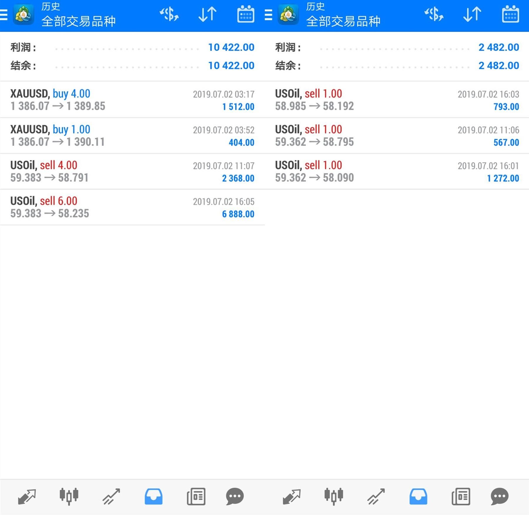Screen dimensions: 529x515
Task: Tap profit amount 1 512.00
Action: (x=238, y=107)
